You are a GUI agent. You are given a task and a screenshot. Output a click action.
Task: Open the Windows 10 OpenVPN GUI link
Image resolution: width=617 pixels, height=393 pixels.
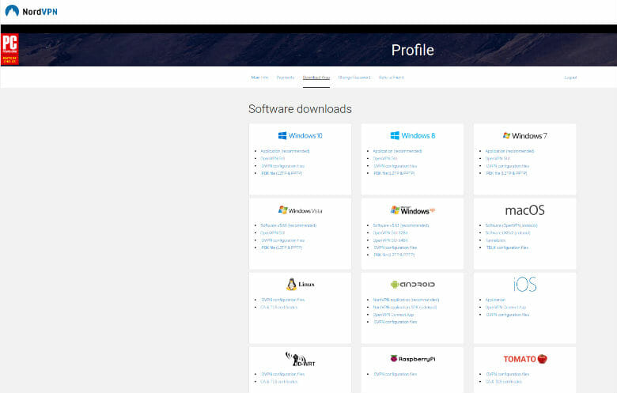272,158
